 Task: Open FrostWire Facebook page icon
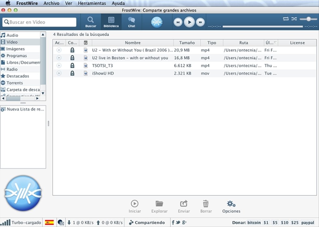click(x=173, y=223)
